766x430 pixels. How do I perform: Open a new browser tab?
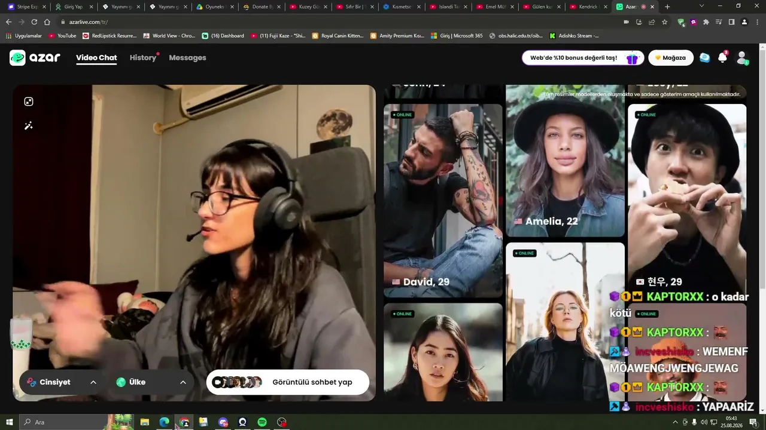pyautogui.click(x=667, y=7)
